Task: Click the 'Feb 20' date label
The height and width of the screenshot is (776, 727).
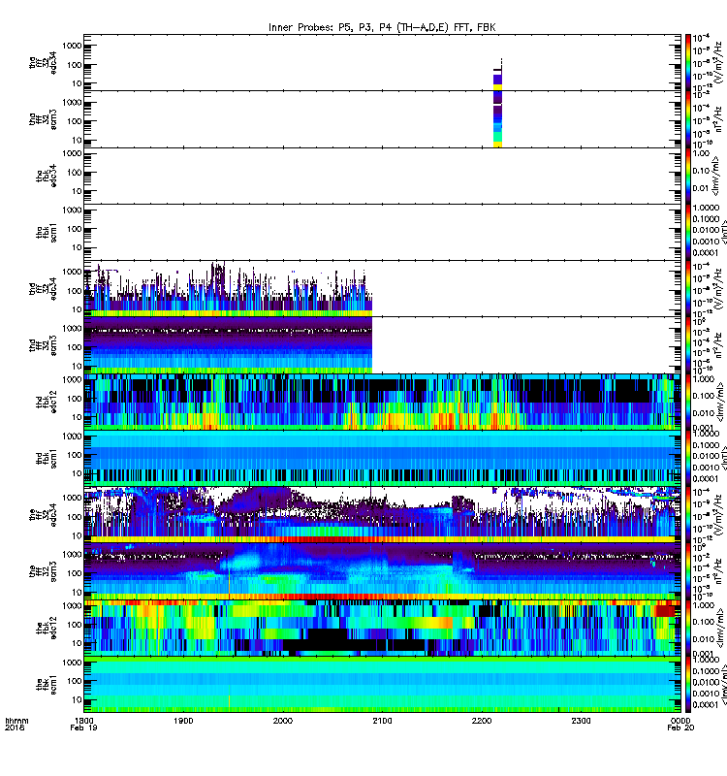Action: [680, 727]
